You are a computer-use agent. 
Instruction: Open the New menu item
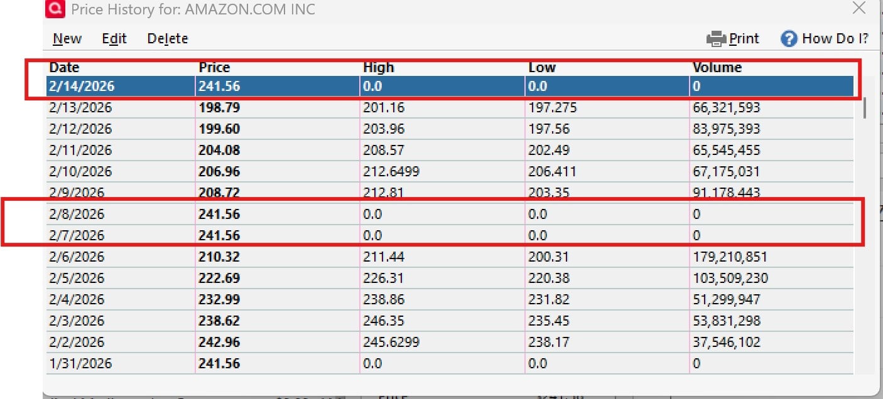pos(67,38)
